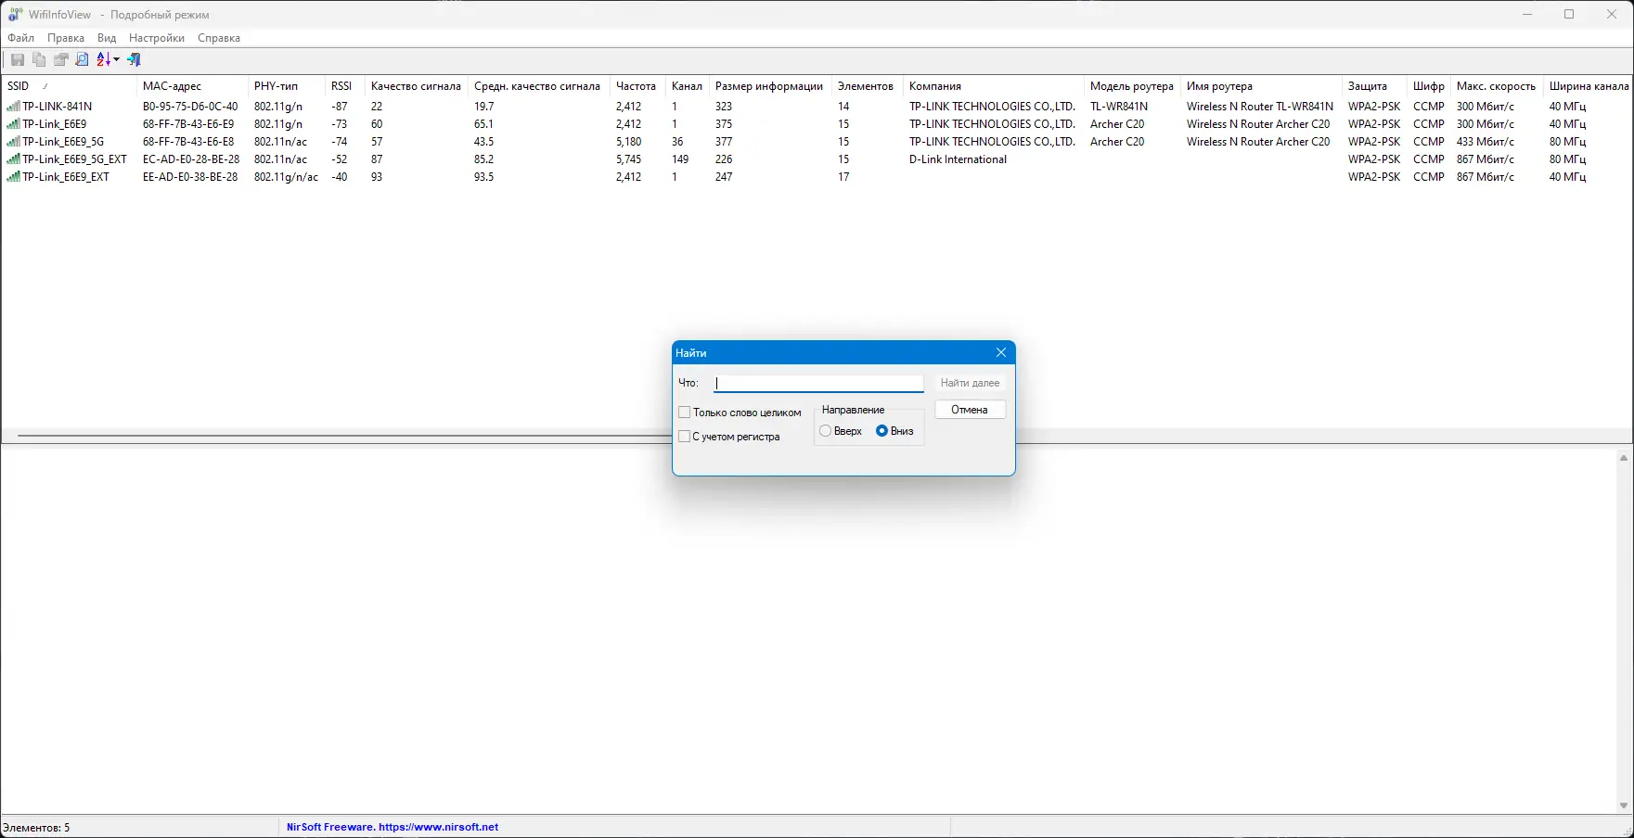The image size is (1634, 838).
Task: Sort by the "Макс. скорость" column header
Action: (x=1496, y=86)
